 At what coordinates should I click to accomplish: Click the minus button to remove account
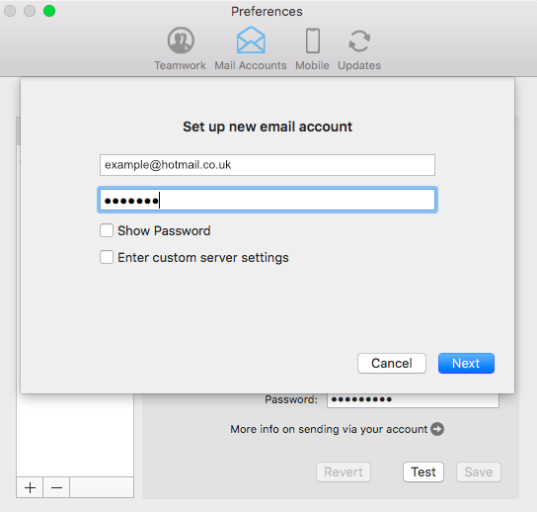coord(56,487)
